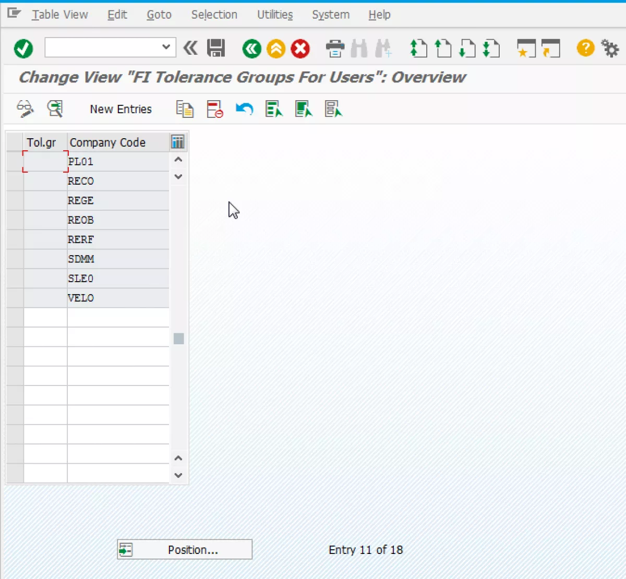Click the red Cancel icon
This screenshot has width=626, height=579.
[300, 49]
